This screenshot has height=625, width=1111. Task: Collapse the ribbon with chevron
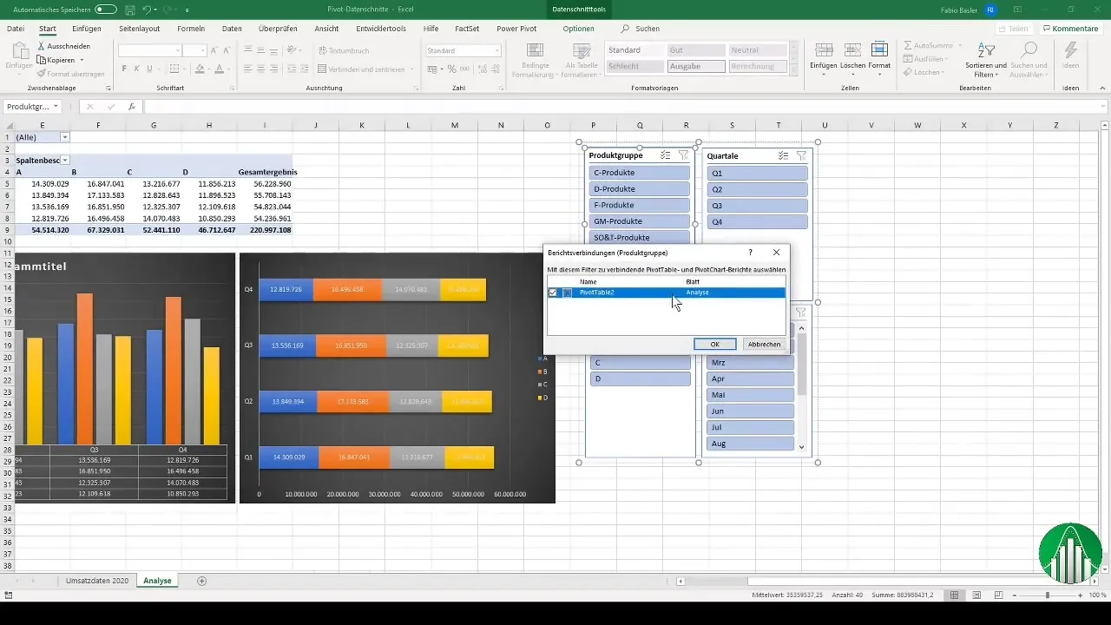tap(1103, 89)
